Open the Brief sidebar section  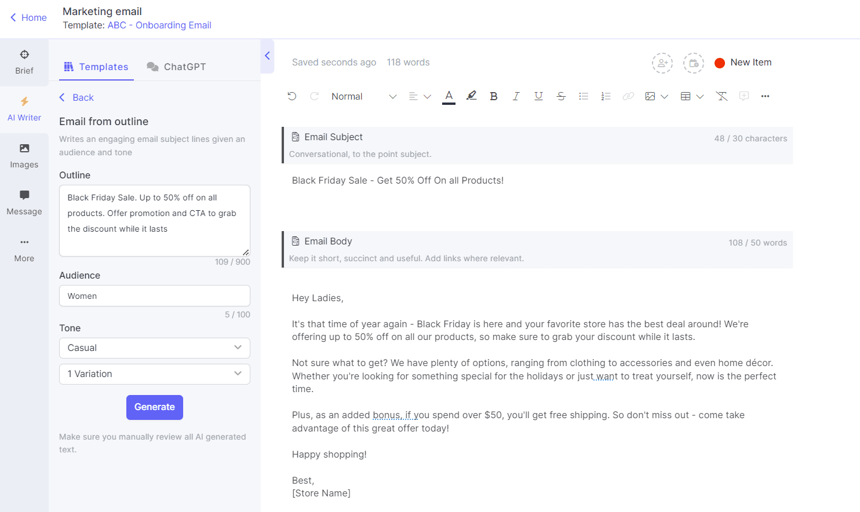click(24, 63)
